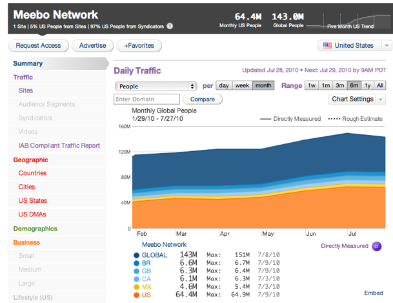Open the Traffic section in sidebar
This screenshot has height=303, width=393.
57,78
